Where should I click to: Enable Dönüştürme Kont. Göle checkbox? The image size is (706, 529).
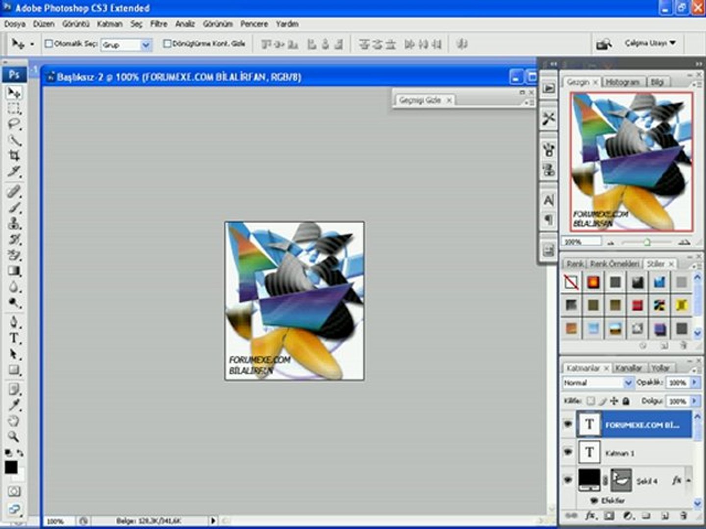click(x=167, y=44)
